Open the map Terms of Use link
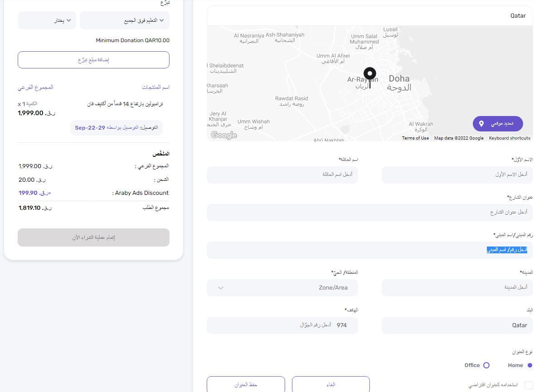 415,138
